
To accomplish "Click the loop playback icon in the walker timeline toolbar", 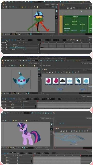I will tap(9, 40).
